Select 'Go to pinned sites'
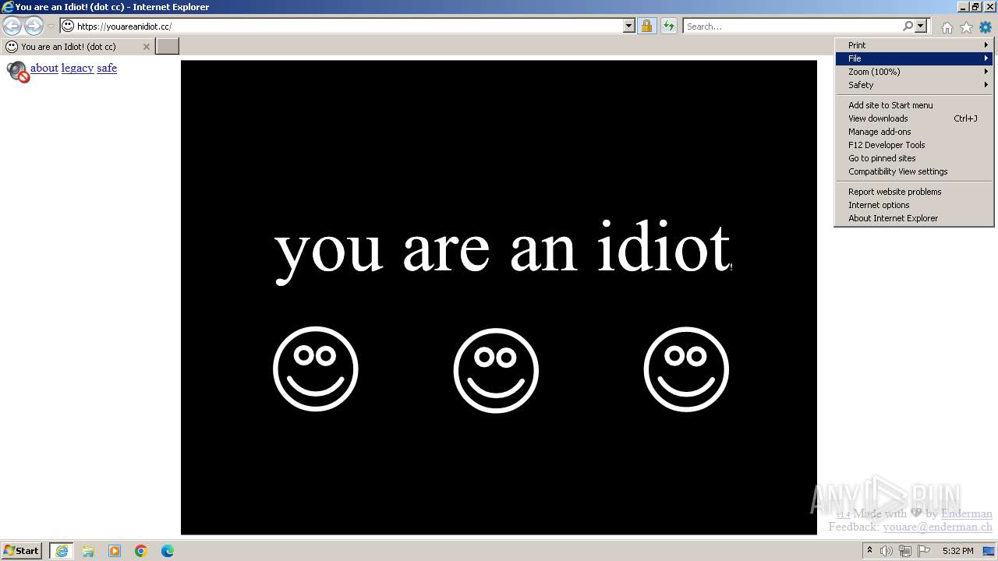The image size is (998, 561). click(x=914, y=158)
